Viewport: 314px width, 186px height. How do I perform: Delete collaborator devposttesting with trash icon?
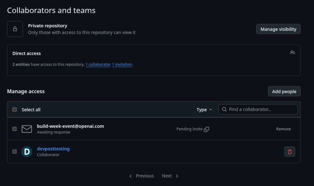click(x=289, y=152)
